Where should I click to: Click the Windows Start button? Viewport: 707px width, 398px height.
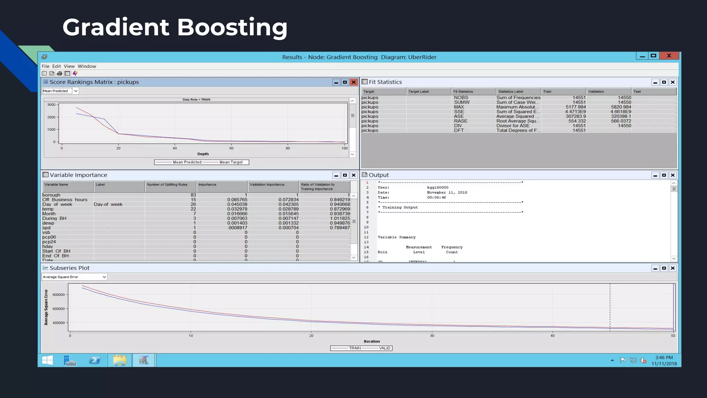click(x=47, y=360)
